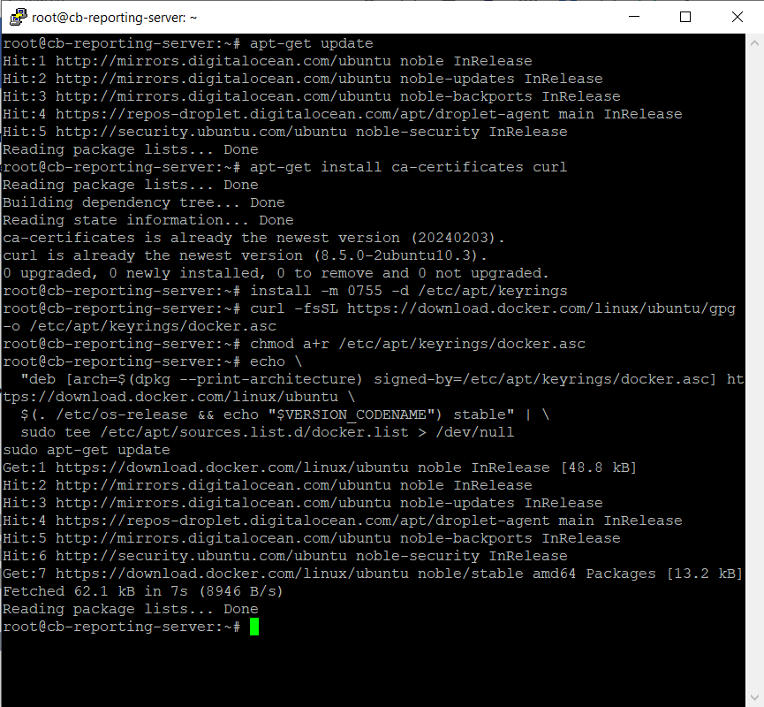Open the PuTTY system menu icon

19,17
